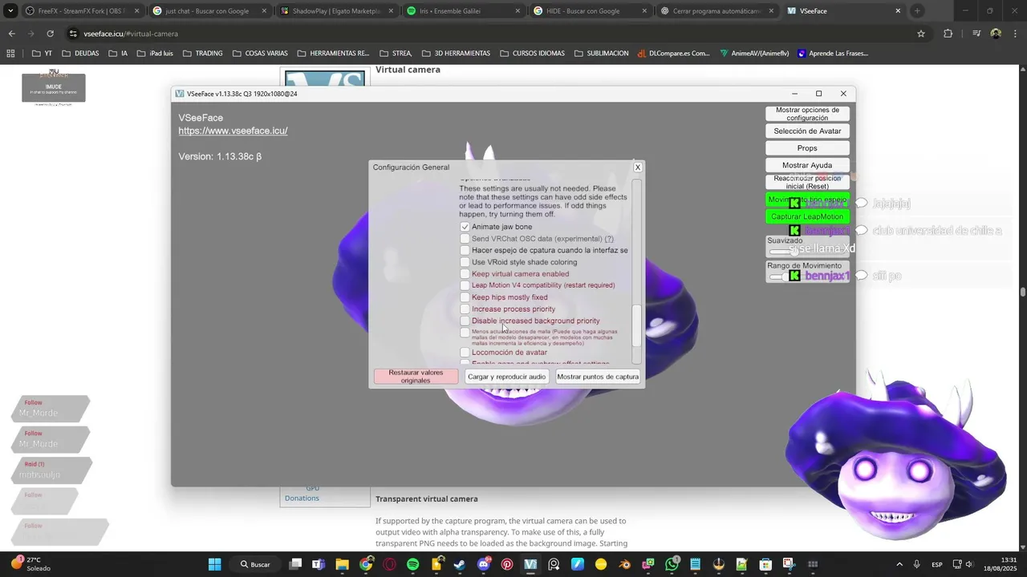
Task: Open Chrome extensions puzzle icon
Action: [x=948, y=34]
